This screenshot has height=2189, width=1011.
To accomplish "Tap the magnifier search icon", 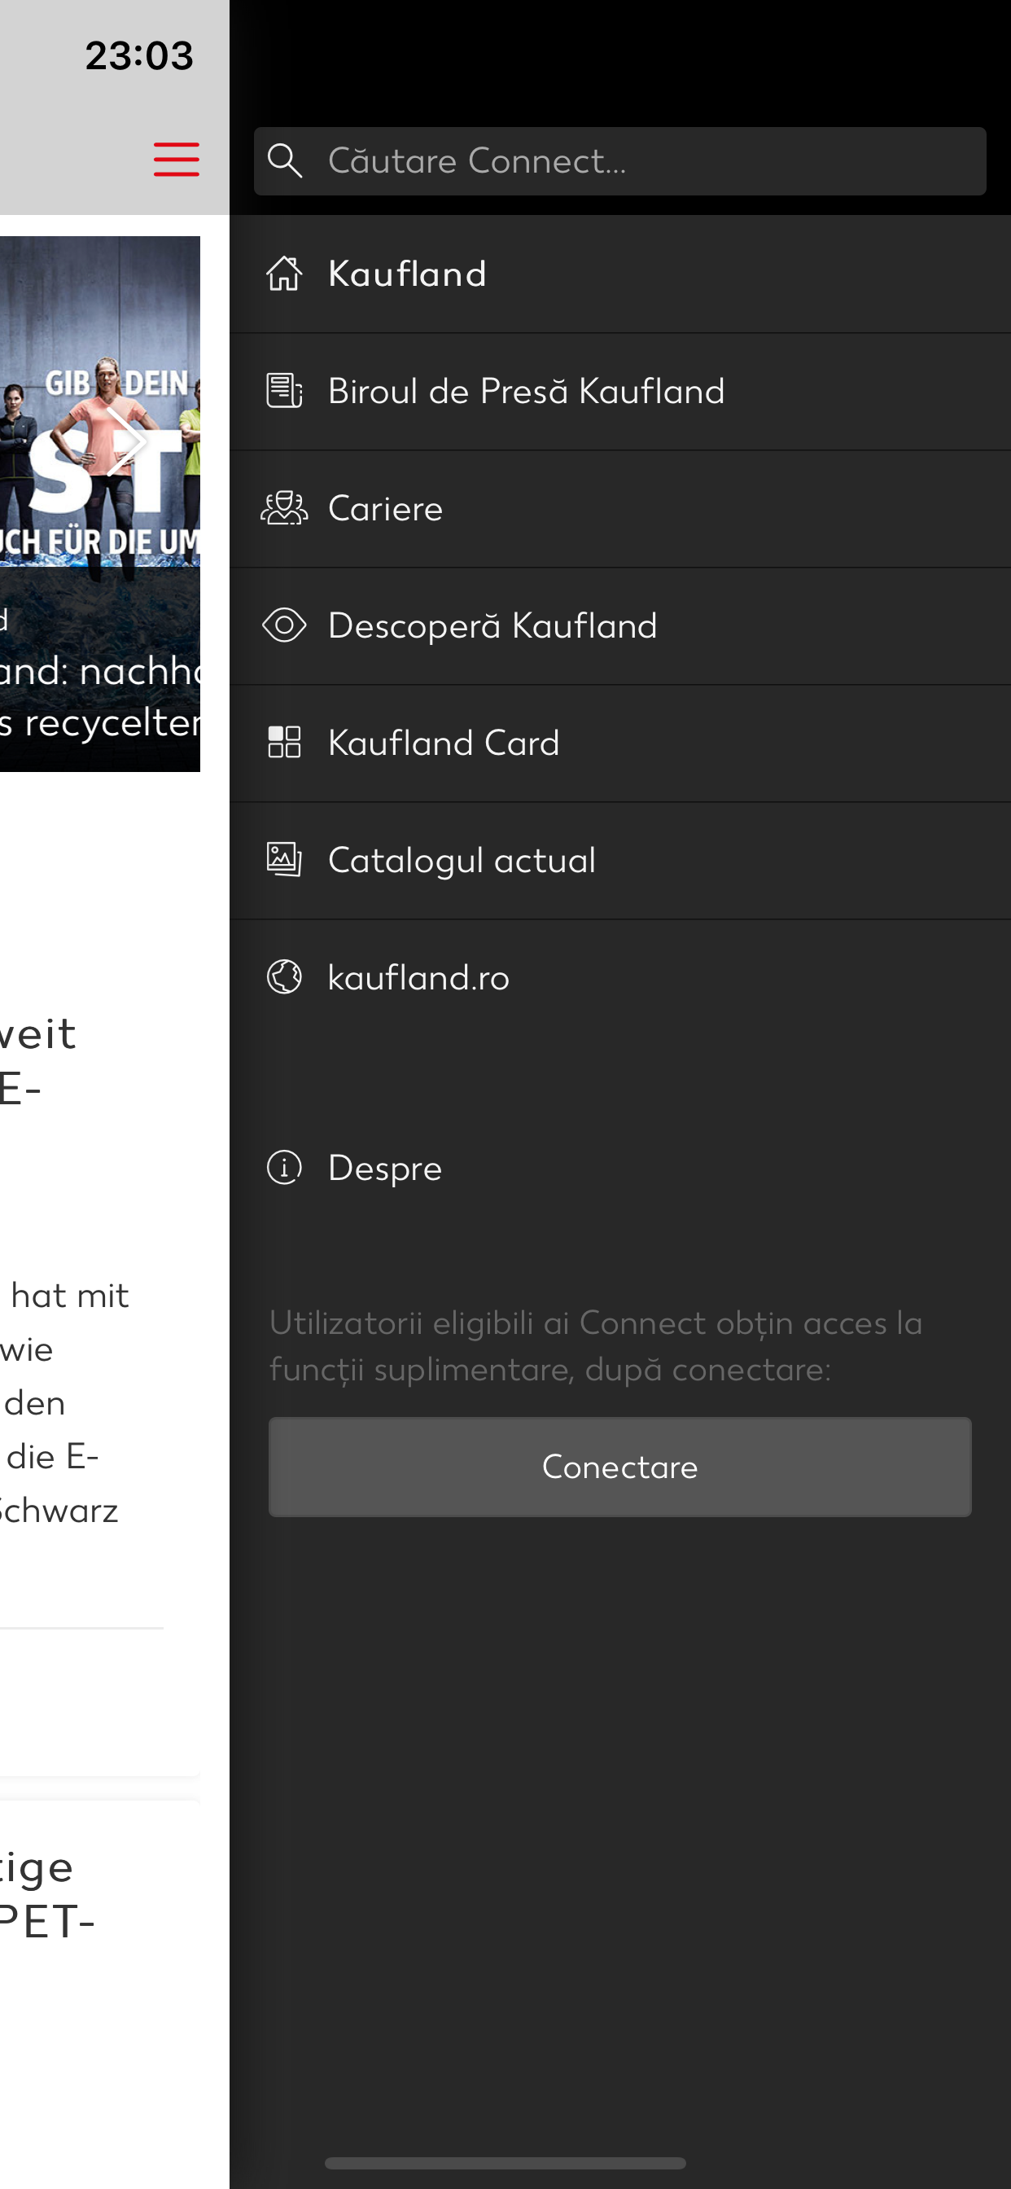I will [285, 160].
